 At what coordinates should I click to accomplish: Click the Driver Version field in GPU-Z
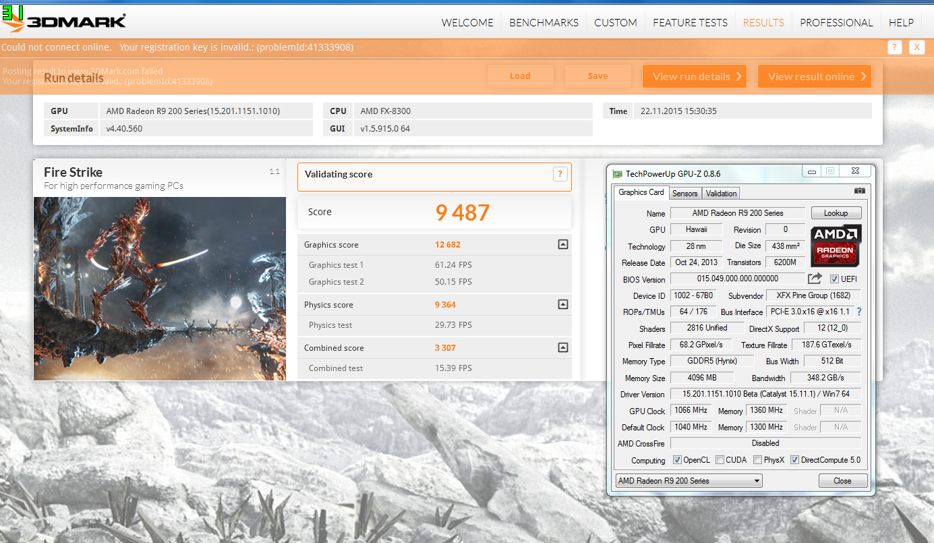[x=765, y=394]
